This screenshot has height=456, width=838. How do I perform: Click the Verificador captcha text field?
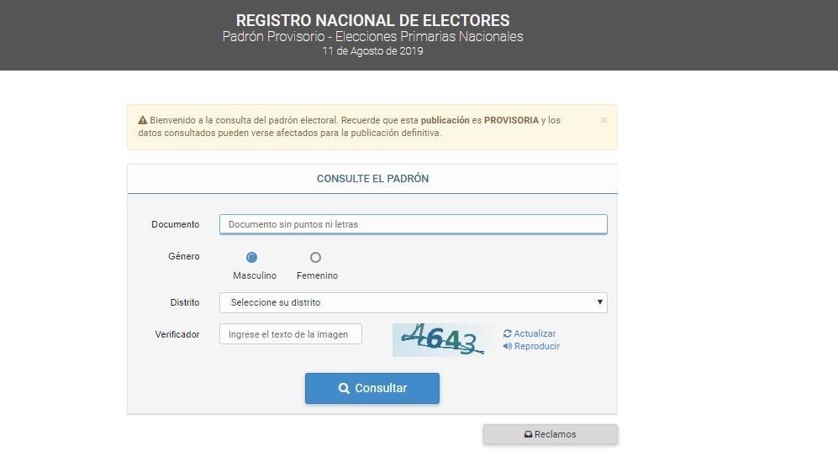pos(291,334)
